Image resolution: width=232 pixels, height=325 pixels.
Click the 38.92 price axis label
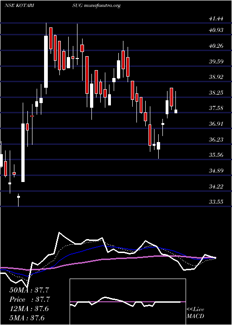click(216, 77)
